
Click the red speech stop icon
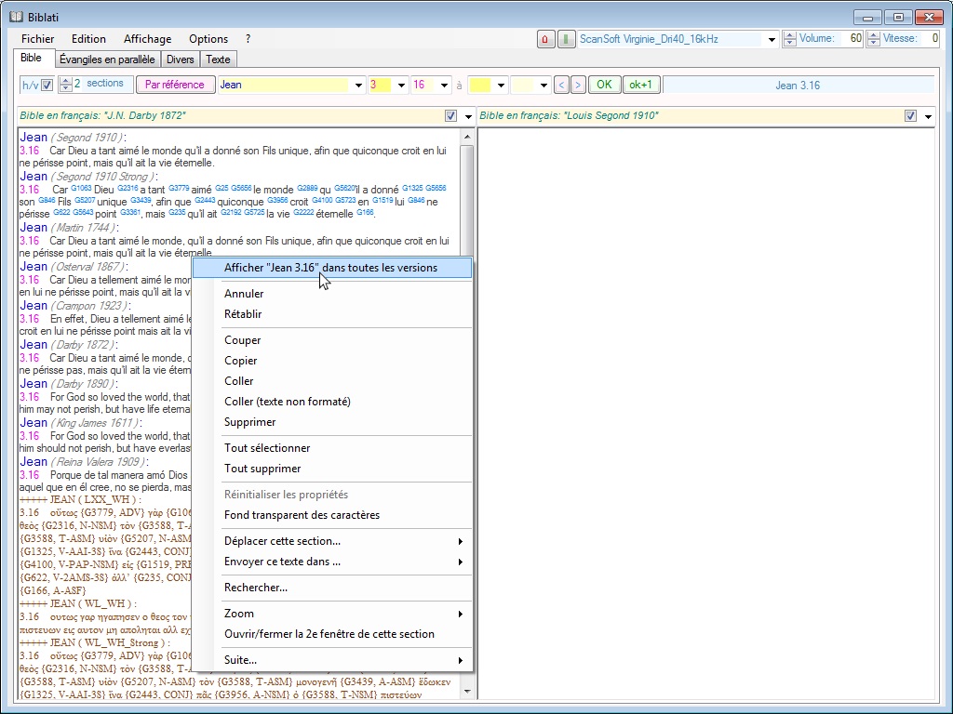(546, 39)
